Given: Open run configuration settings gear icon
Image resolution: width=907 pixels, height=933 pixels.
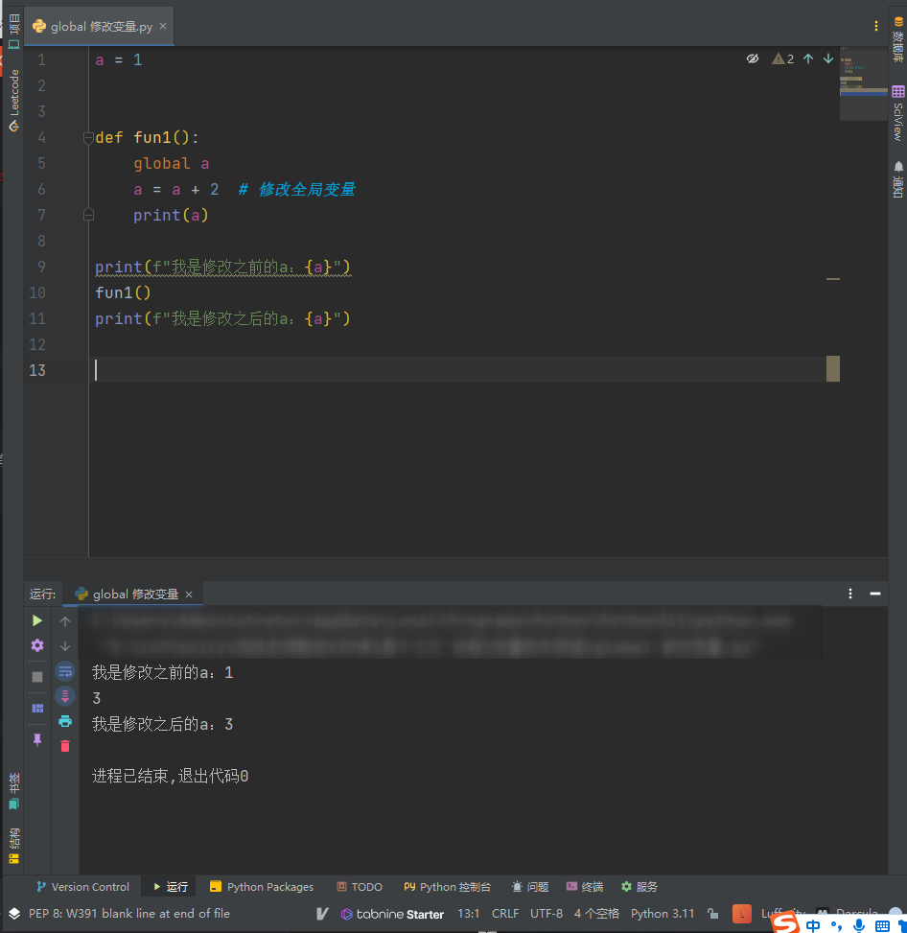Looking at the screenshot, I should click(36, 645).
